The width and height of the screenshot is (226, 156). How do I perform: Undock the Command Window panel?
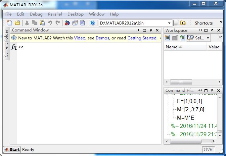coord(151,30)
